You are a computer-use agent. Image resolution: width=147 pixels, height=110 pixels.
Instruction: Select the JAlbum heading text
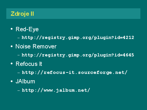coord(25,81)
